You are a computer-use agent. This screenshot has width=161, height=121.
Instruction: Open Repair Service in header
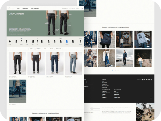click(x=65, y=8)
